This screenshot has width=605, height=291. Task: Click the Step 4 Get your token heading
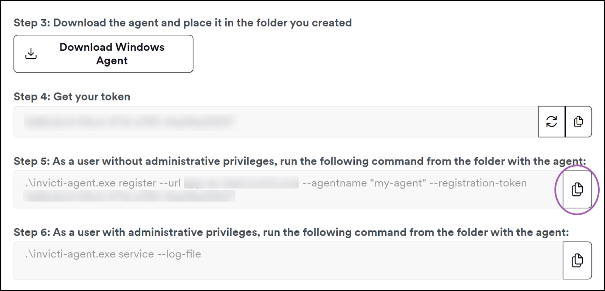click(72, 96)
